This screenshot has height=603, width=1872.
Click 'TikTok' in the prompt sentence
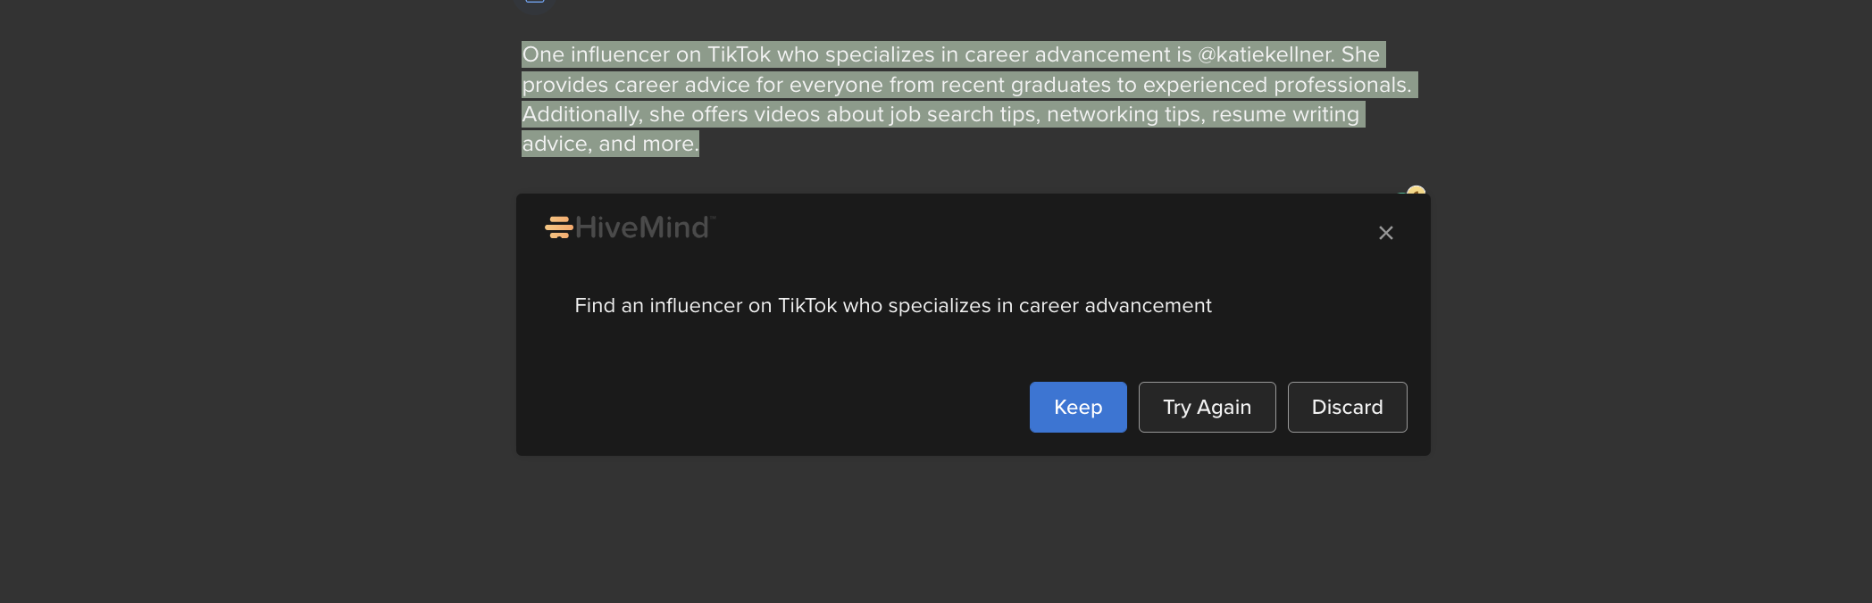pyautogui.click(x=807, y=306)
